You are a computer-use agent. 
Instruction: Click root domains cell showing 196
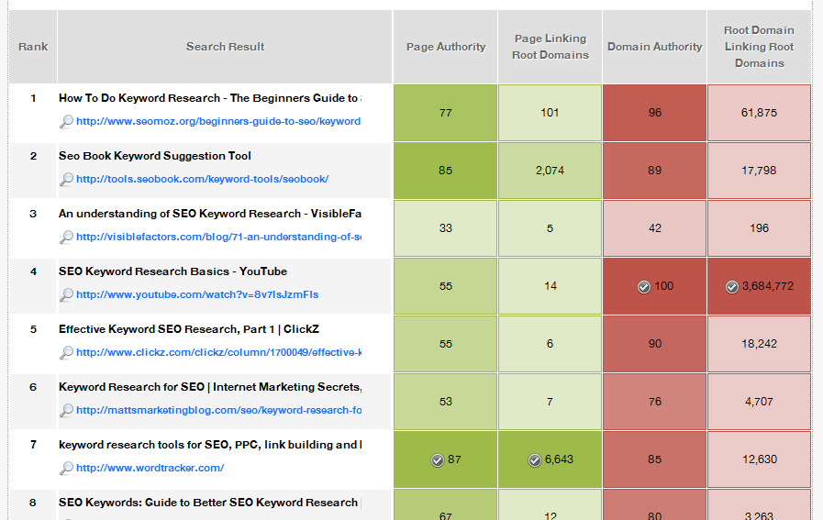point(759,228)
